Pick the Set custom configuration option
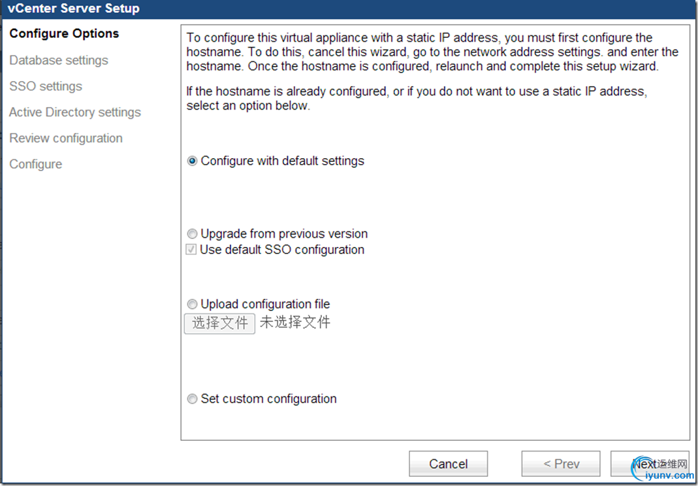This screenshot has height=486, width=698. [x=192, y=399]
